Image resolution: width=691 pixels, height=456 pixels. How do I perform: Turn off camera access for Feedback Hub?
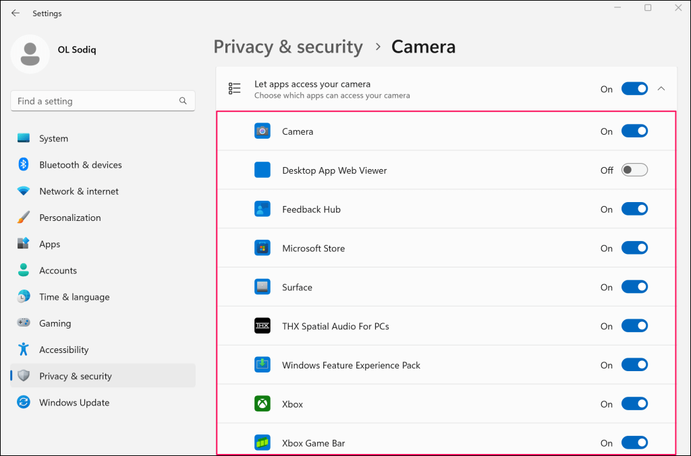coord(634,209)
